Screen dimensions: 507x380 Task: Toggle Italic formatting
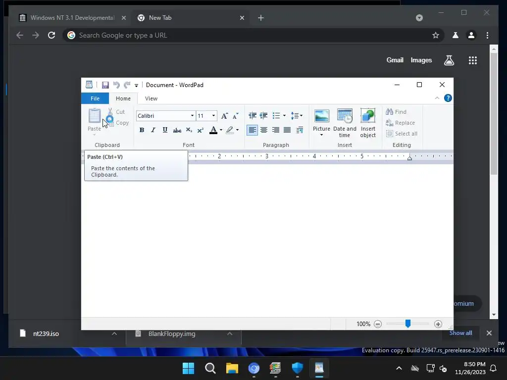(x=153, y=130)
